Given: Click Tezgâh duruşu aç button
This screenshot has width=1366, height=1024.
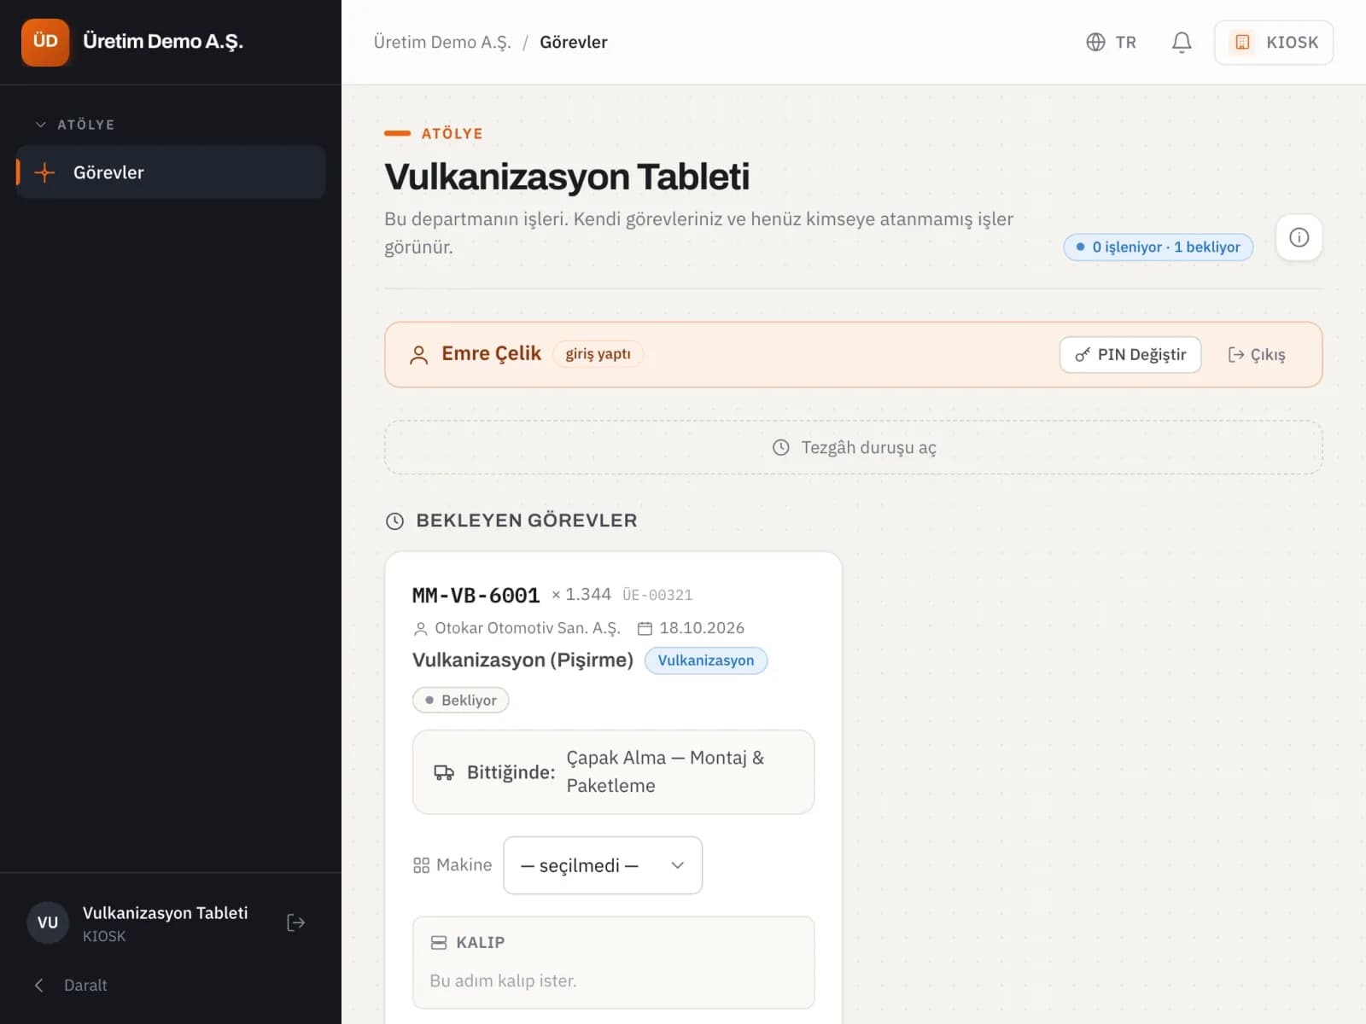Looking at the screenshot, I should [854, 447].
